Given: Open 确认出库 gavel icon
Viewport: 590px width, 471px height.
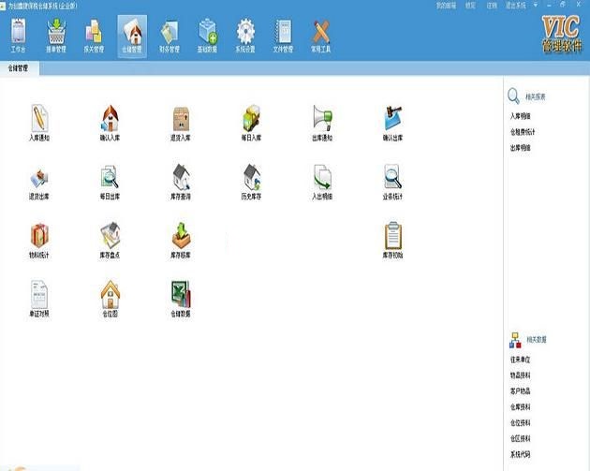Looking at the screenshot, I should point(392,123).
